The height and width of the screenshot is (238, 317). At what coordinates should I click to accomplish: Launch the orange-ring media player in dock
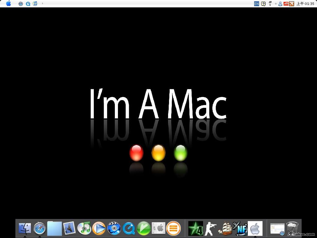click(x=99, y=228)
